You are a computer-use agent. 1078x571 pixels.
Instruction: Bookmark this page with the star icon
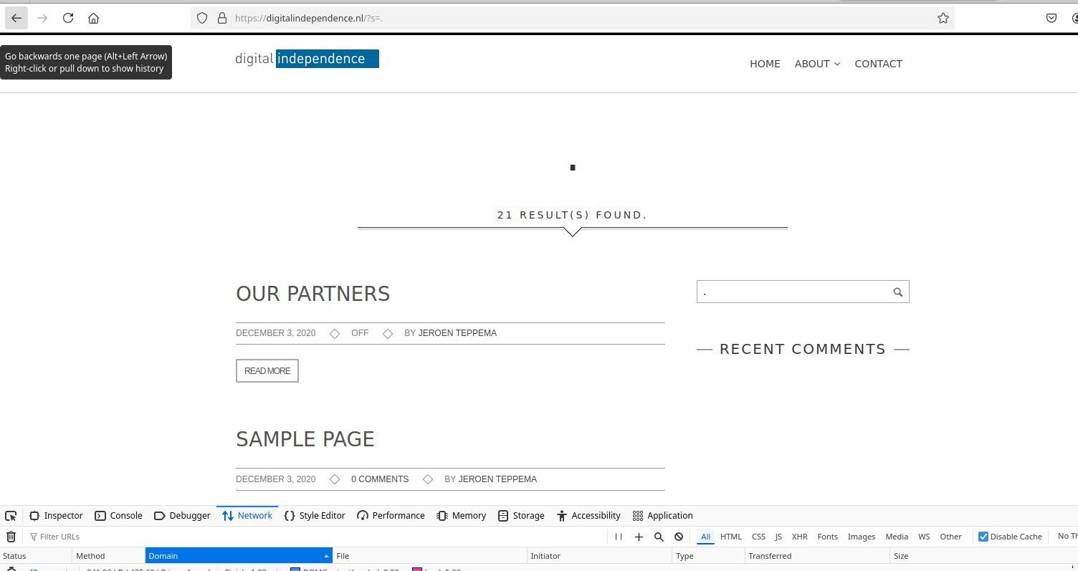click(943, 18)
